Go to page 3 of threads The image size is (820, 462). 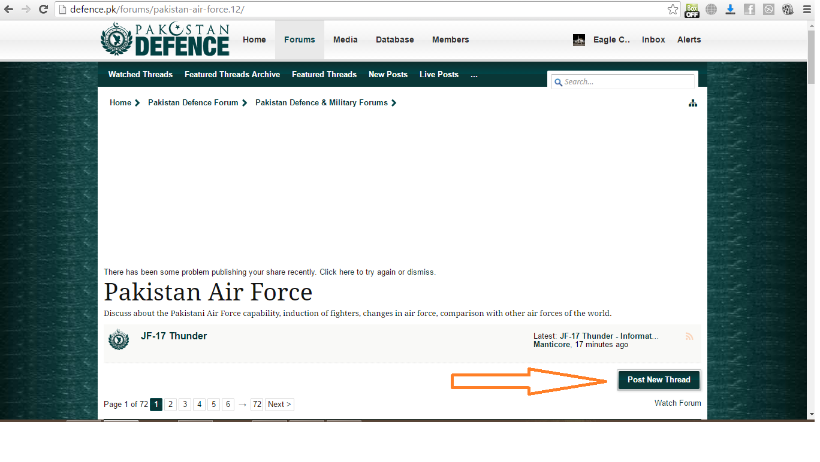tap(185, 405)
